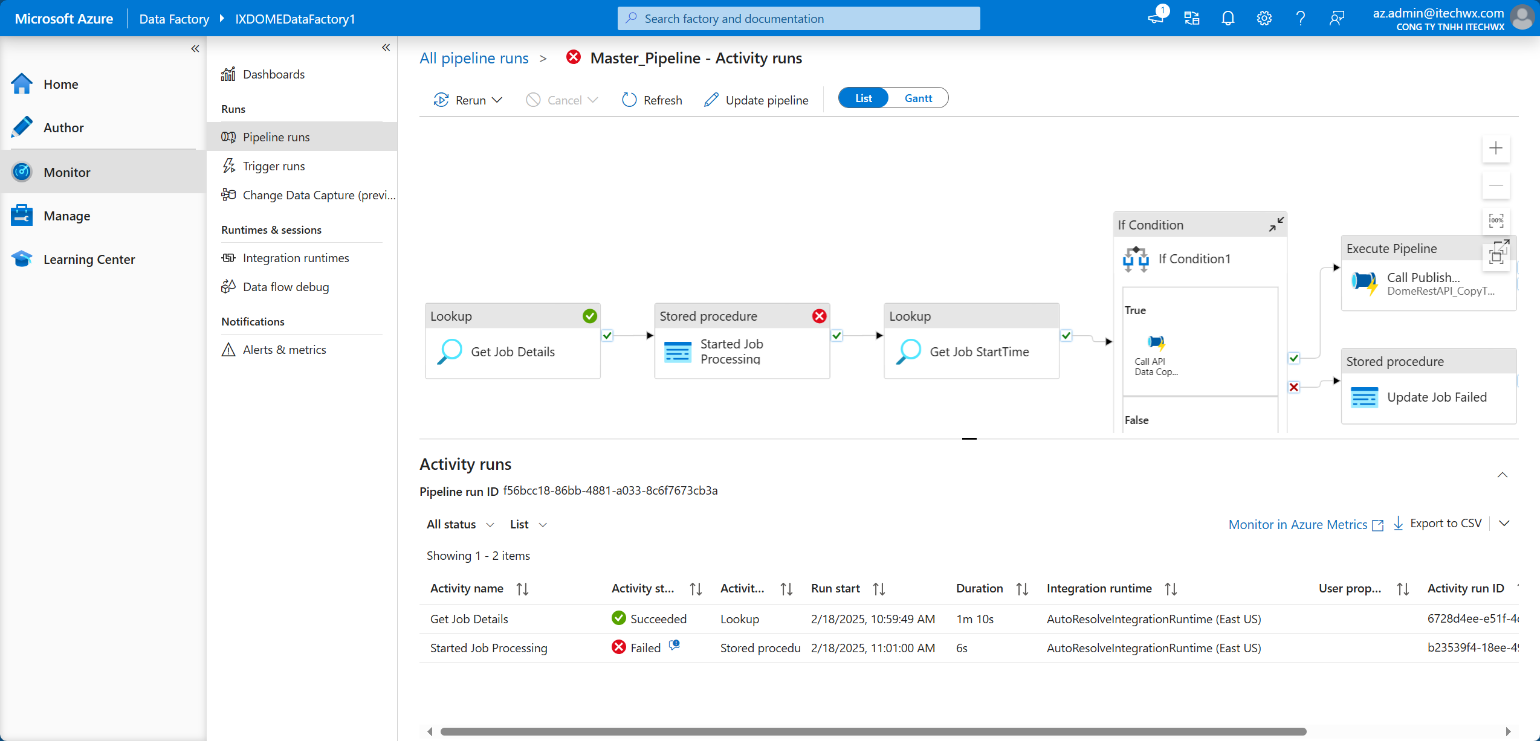Click the fit-to-screen canvas icon
The image size is (1540, 741).
coord(1496,257)
